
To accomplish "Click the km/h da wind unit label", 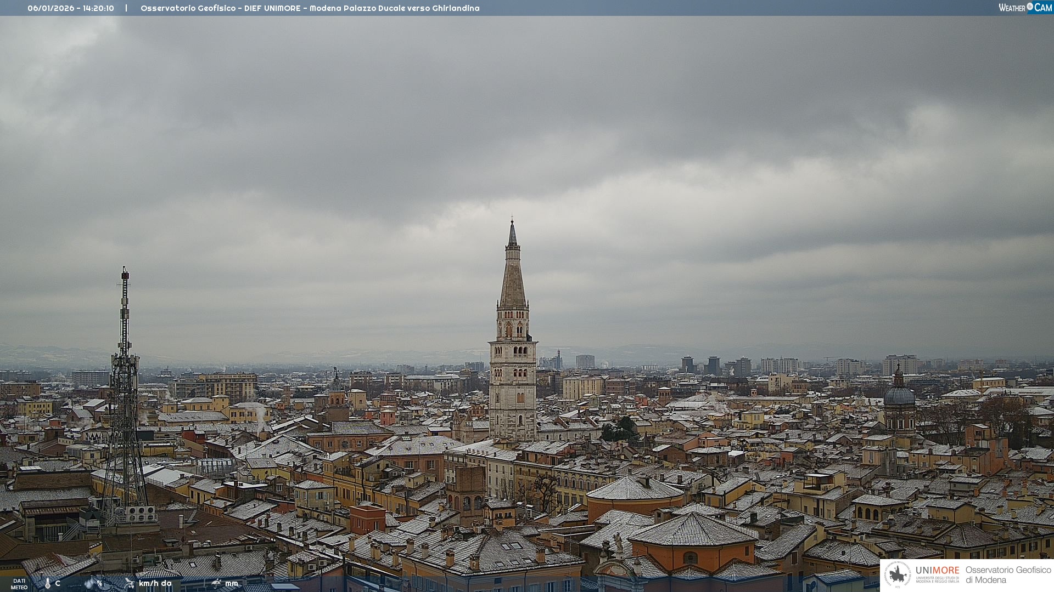I will point(155,583).
